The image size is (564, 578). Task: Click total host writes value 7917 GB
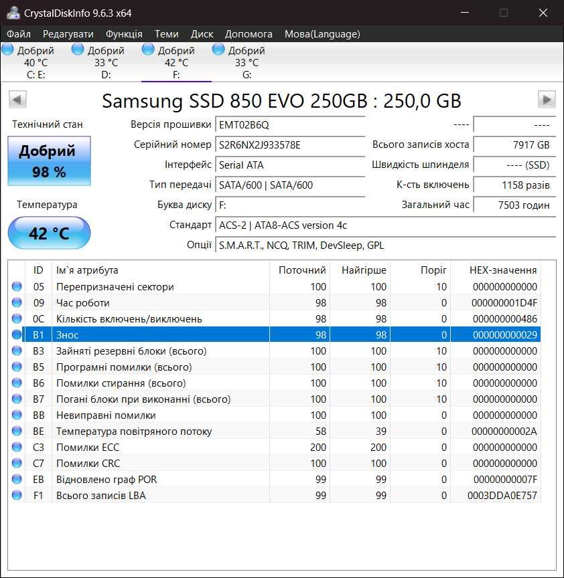pyautogui.click(x=514, y=145)
